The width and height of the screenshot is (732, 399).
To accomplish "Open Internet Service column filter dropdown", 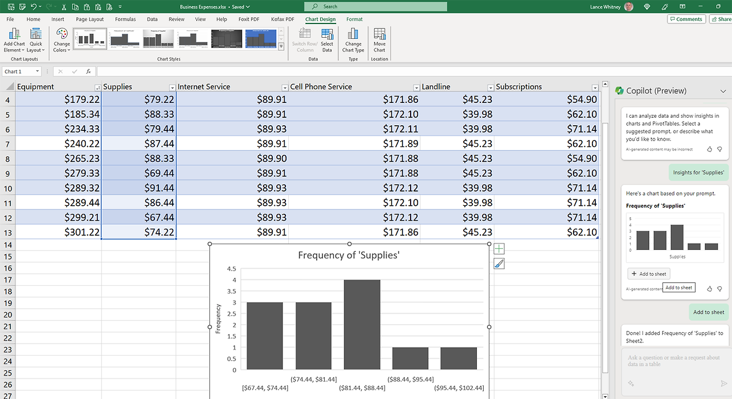I will pos(285,87).
